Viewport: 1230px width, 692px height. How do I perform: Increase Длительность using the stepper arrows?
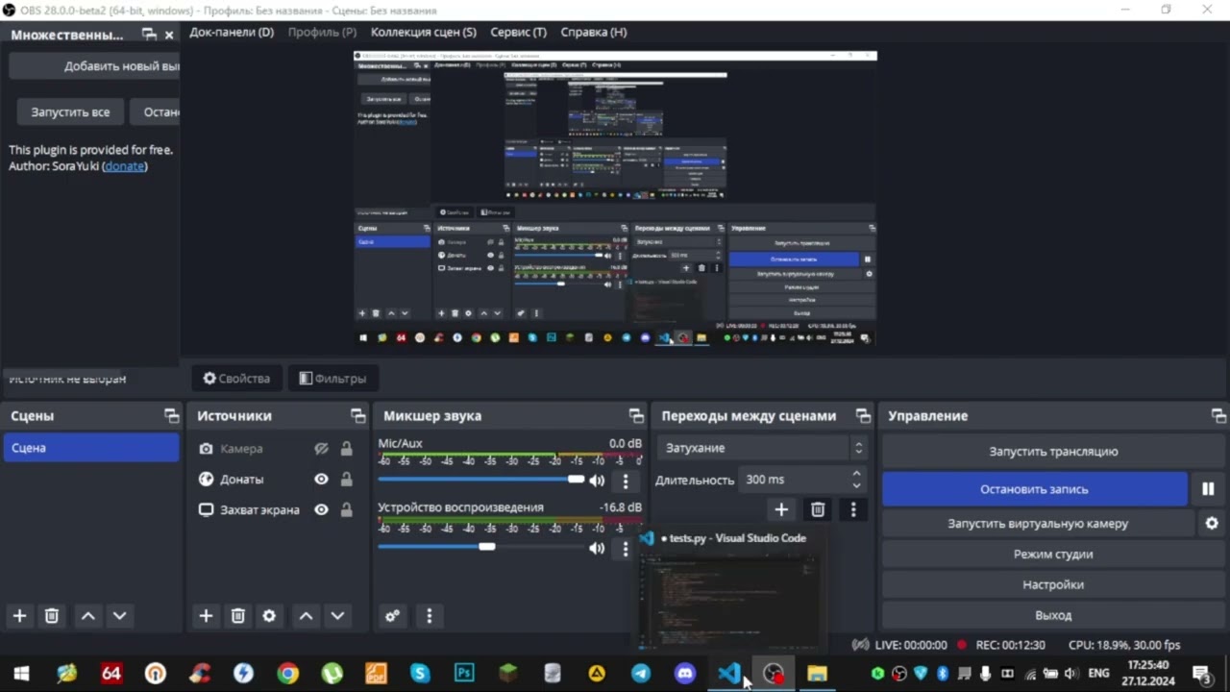[x=856, y=474]
